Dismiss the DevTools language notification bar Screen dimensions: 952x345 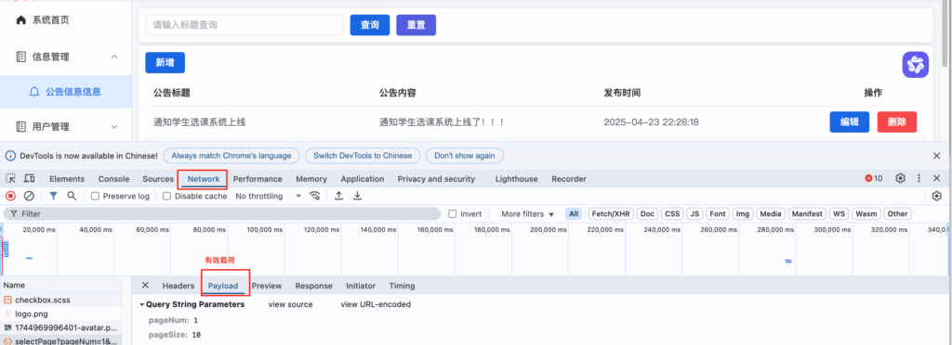[937, 156]
